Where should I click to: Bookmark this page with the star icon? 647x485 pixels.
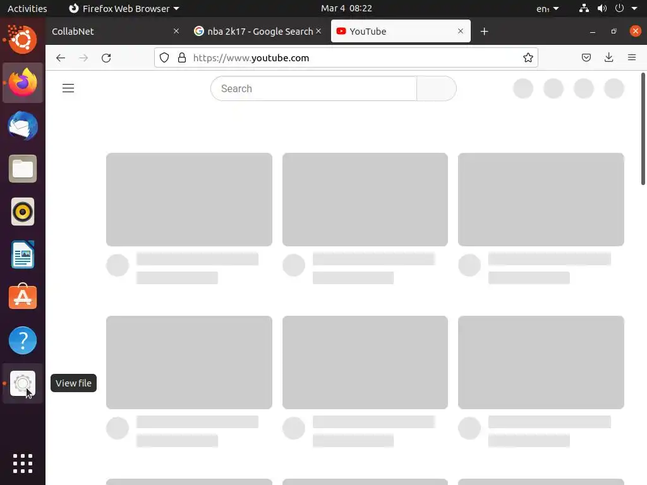528,57
